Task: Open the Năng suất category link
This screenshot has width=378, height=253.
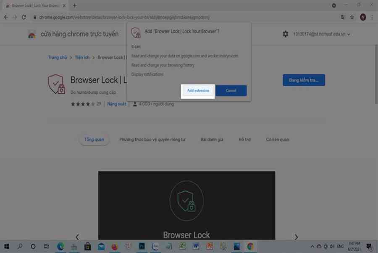Action: coord(116,104)
